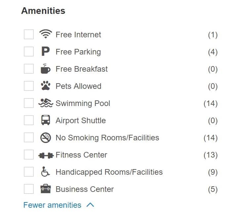This screenshot has width=249, height=215.
Task: Click the bus Airport Shuttle icon
Action: pos(46,120)
